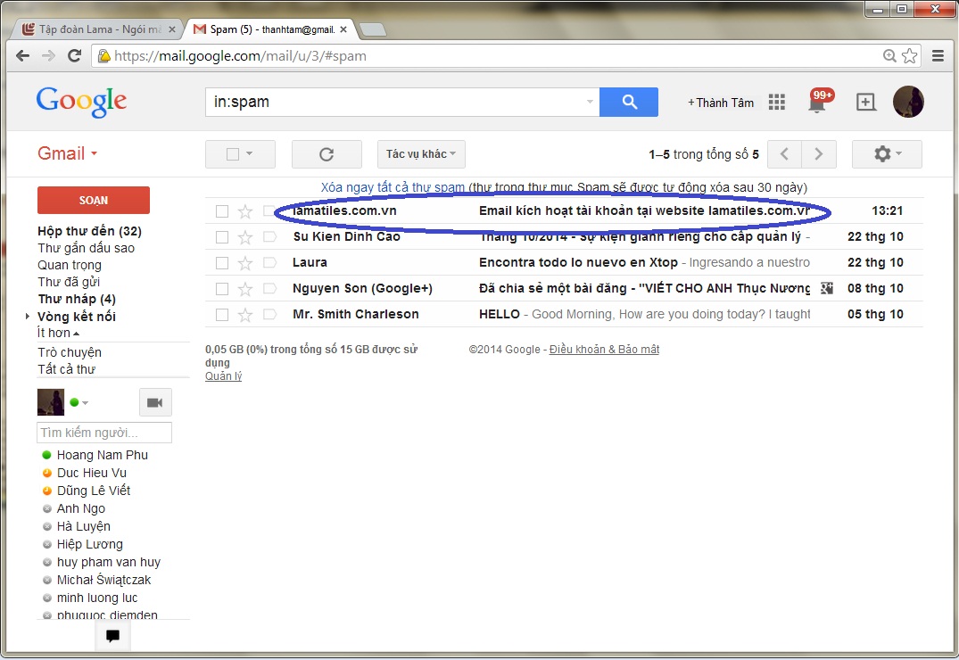Image resolution: width=959 pixels, height=660 pixels.
Task: Open the chat bubble icon at bottom
Action: pos(112,636)
